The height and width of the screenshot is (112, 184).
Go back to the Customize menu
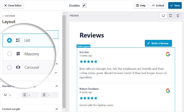click(x=9, y=16)
